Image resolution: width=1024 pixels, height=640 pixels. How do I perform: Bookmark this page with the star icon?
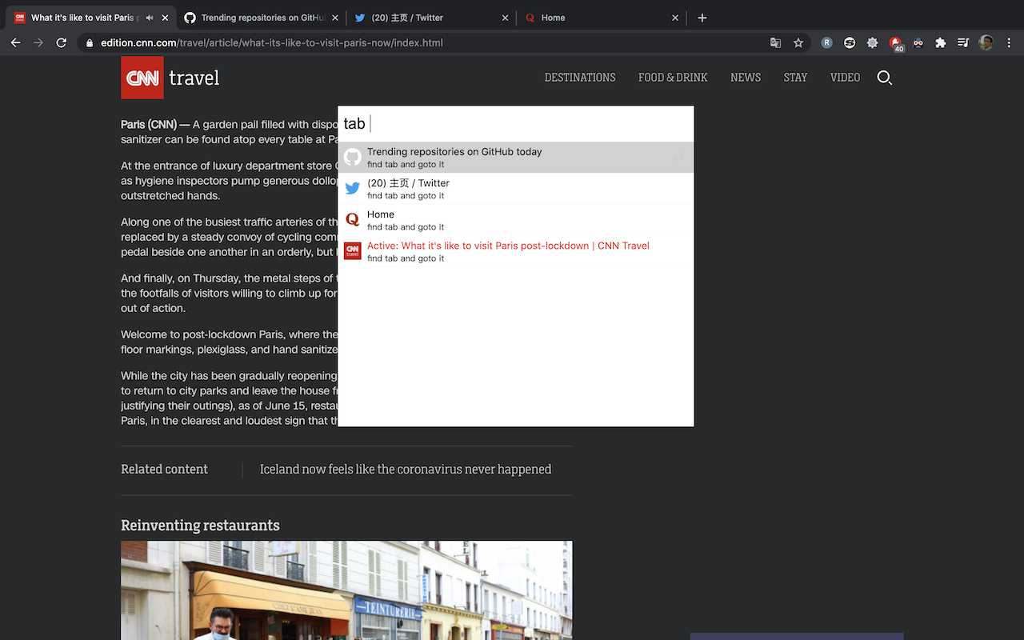798,43
